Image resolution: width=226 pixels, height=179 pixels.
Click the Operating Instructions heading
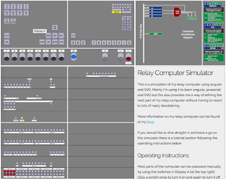coord(163,156)
